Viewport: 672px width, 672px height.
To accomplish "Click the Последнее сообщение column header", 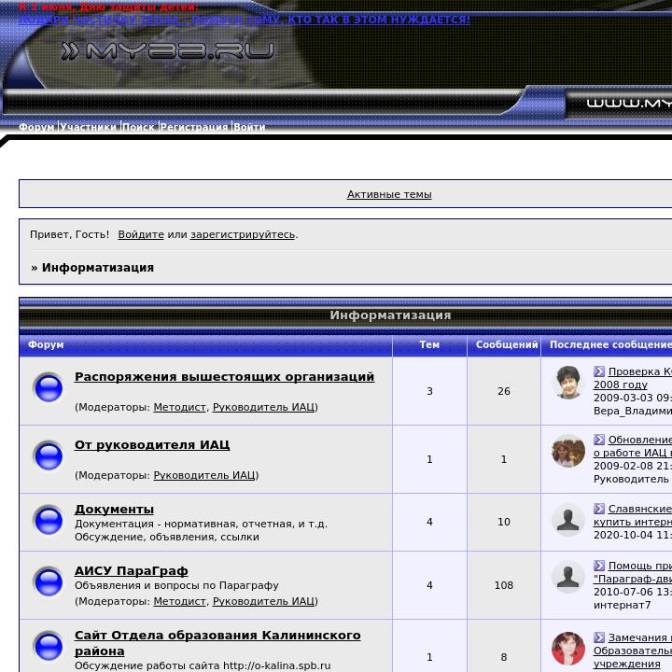I will click(x=610, y=344).
